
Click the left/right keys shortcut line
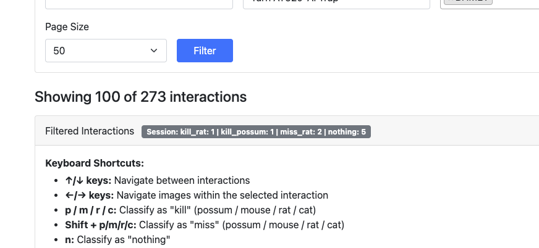[196, 195]
